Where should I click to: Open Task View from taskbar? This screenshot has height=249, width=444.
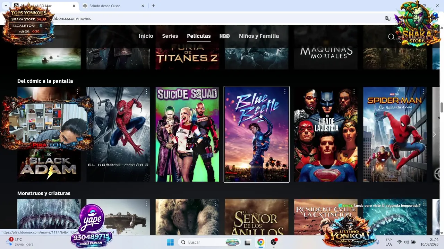point(247,242)
